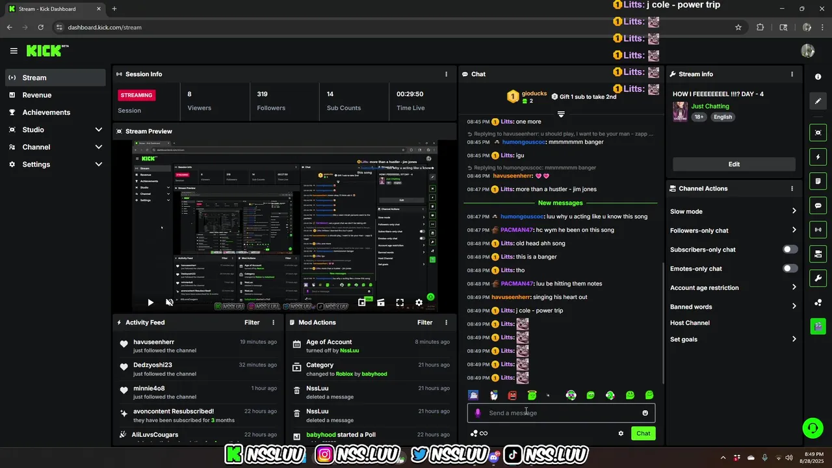Open stream preview settings gear
The height and width of the screenshot is (468, 832).
click(419, 302)
